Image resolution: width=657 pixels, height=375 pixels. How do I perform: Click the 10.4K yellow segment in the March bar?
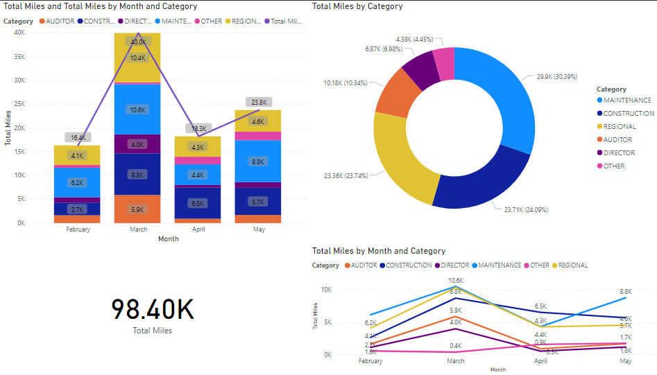point(137,59)
